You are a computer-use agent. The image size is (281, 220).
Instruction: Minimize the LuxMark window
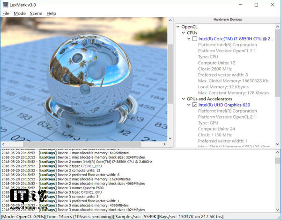[241, 5]
